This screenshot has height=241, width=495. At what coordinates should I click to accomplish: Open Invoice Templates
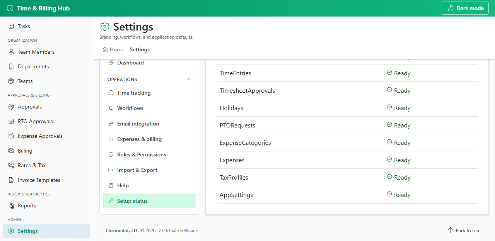tap(46, 180)
